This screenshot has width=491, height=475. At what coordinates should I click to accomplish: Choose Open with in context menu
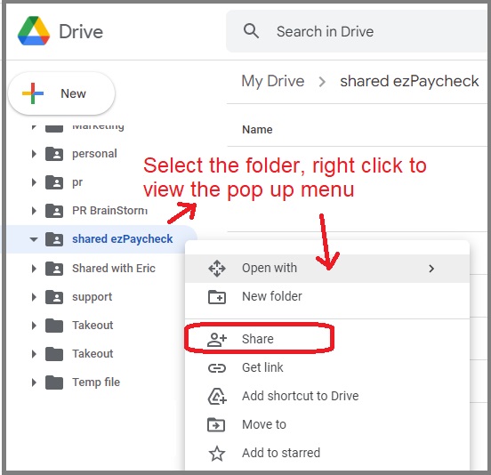tap(327, 269)
